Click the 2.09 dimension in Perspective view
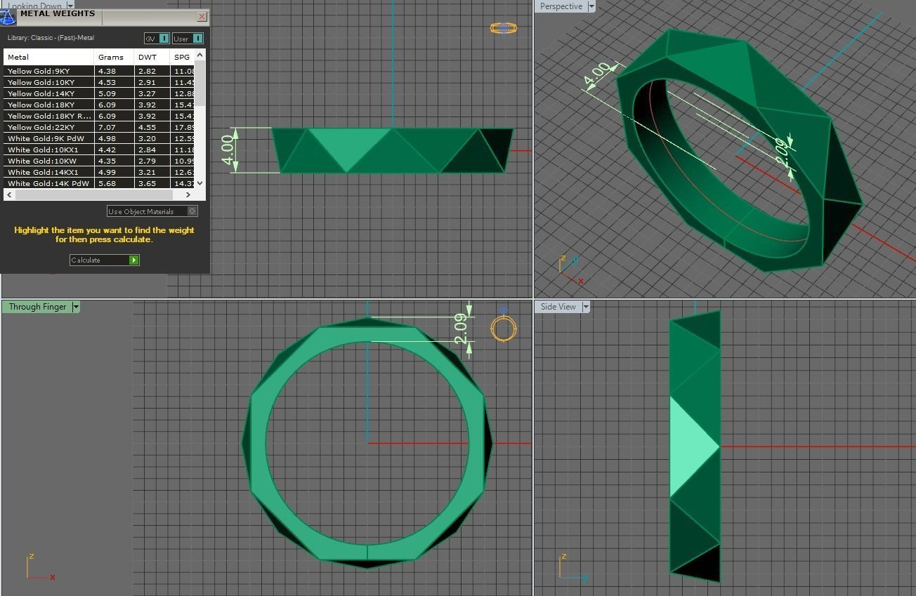This screenshot has width=916, height=596. tap(780, 152)
